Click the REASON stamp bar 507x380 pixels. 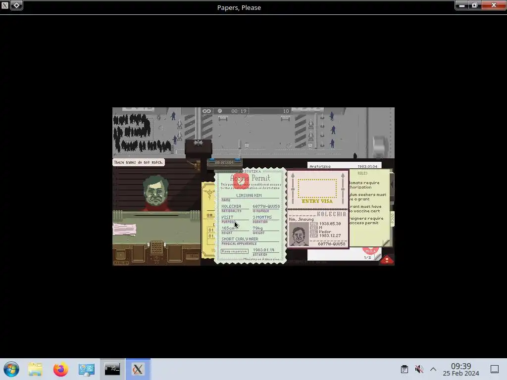224,162
